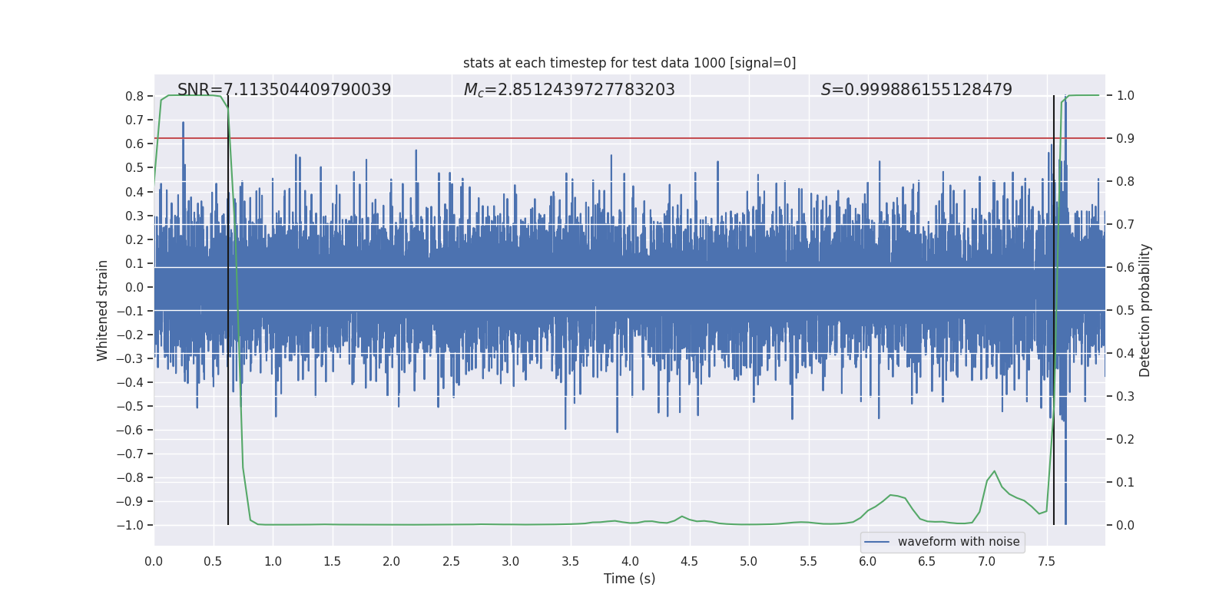This screenshot has height=614, width=1229.
Task: Click the SNR value annotation
Action: pos(284,90)
